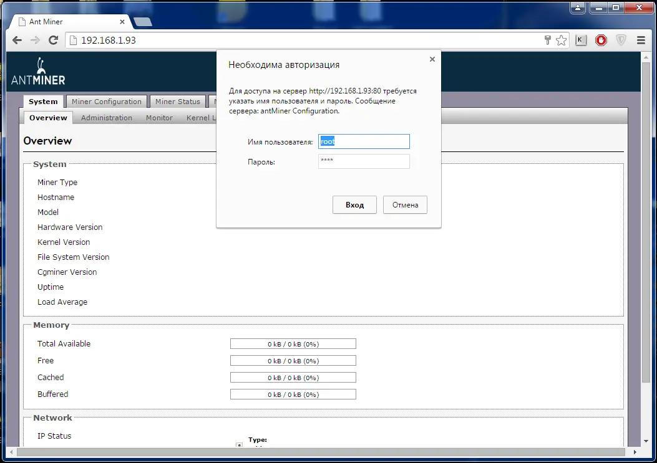Click the red stop-hand extension icon
The width and height of the screenshot is (657, 463).
(x=601, y=40)
